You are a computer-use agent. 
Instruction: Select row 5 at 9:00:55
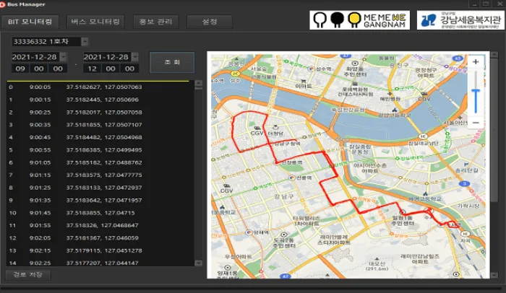click(x=100, y=150)
